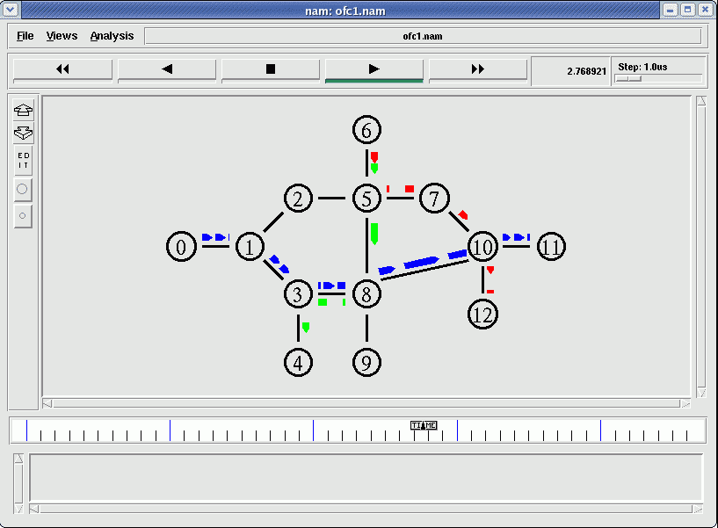Image resolution: width=718 pixels, height=528 pixels.
Task: Click the current time display 2.768921
Action: [x=586, y=71]
